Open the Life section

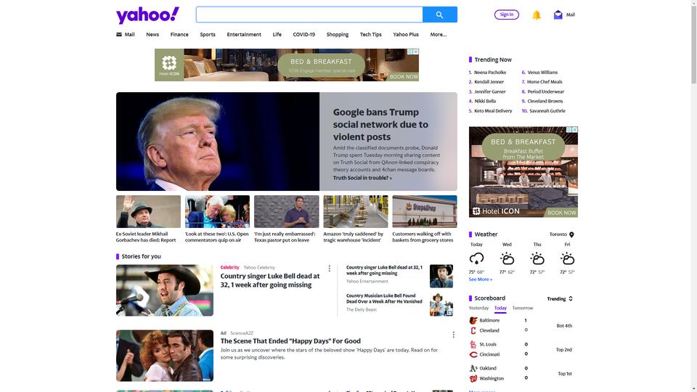pos(277,34)
